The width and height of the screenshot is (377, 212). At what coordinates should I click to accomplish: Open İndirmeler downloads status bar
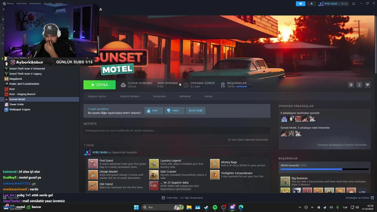pyautogui.click(x=182, y=198)
